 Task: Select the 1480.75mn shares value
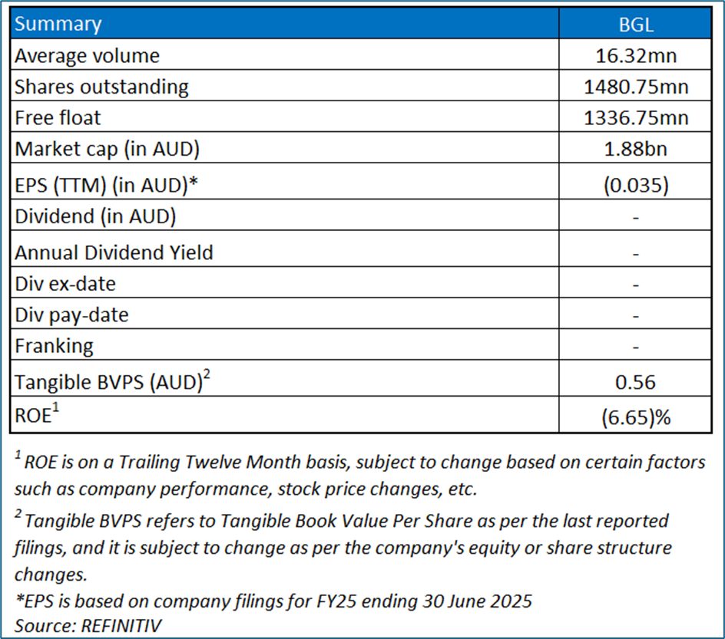[x=636, y=87]
